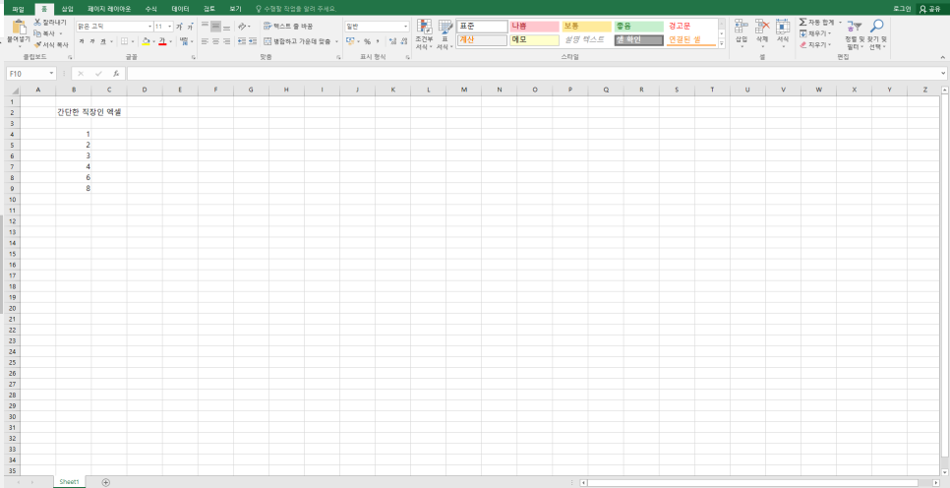The width and height of the screenshot is (950, 488).
Task: Apply the 보통 (Neutral) cell style
Action: pos(586,27)
